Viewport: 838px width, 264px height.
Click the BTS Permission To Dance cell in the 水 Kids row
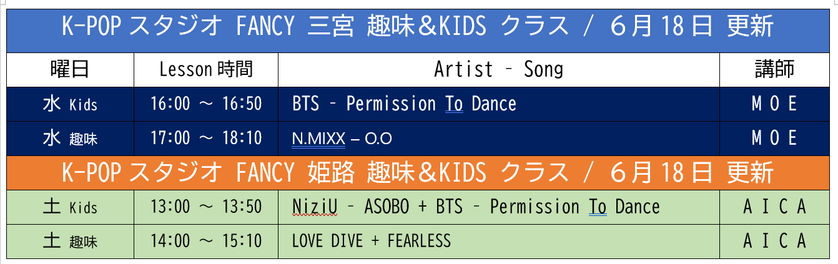click(499, 104)
